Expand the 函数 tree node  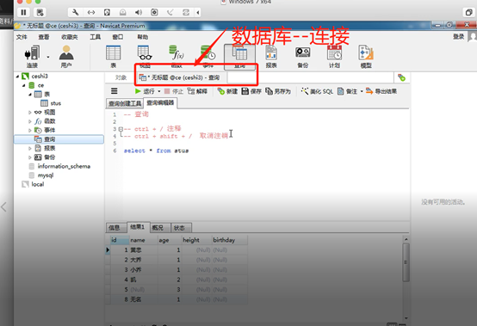pos(30,121)
